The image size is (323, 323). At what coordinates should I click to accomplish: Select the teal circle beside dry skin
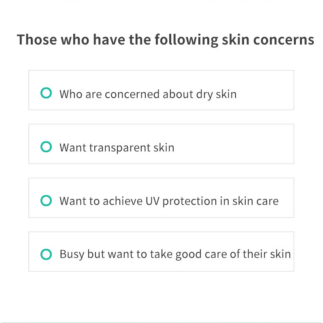(46, 93)
